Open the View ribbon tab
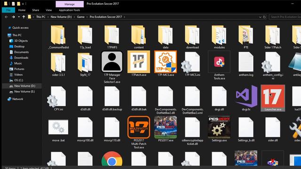 [49, 10]
